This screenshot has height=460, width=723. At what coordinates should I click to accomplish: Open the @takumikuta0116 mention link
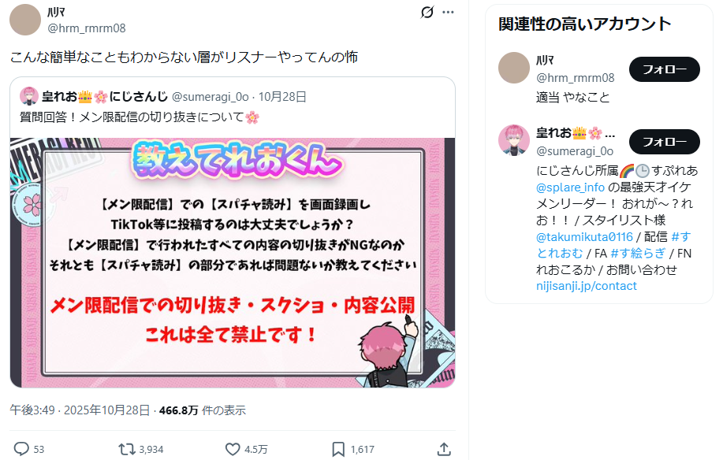point(584,237)
